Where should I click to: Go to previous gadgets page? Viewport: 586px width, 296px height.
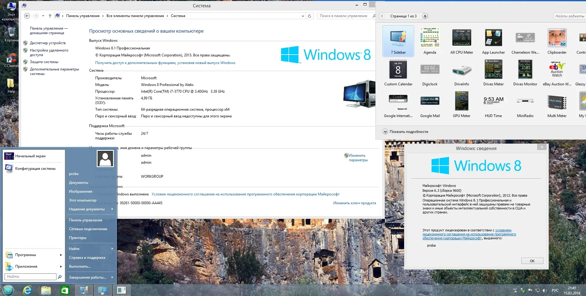click(x=382, y=16)
